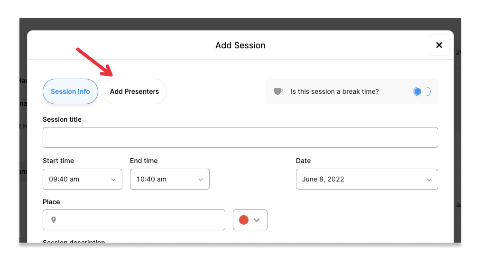Open the End time dropdown
Viewport: 479px width, 263px height.
tap(169, 179)
